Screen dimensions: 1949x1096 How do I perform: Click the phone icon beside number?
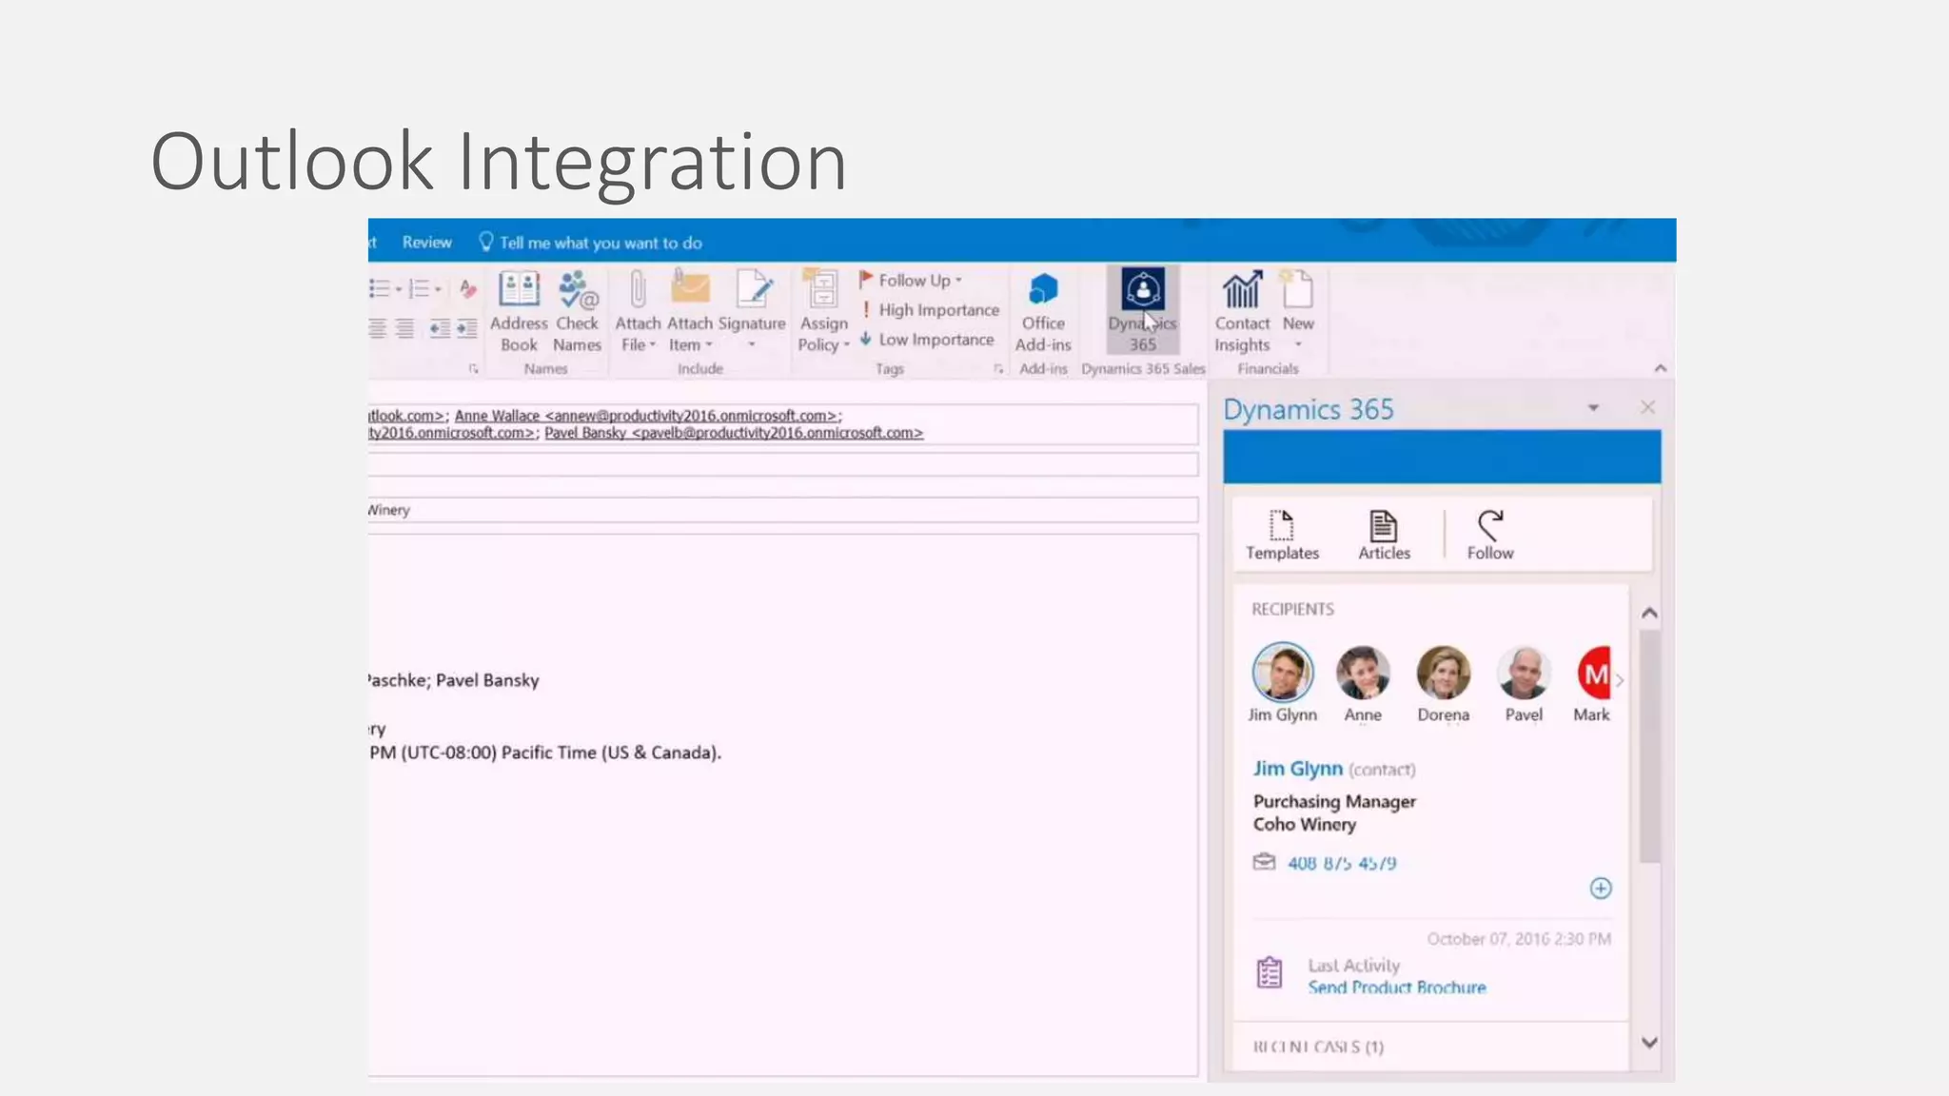(1264, 862)
